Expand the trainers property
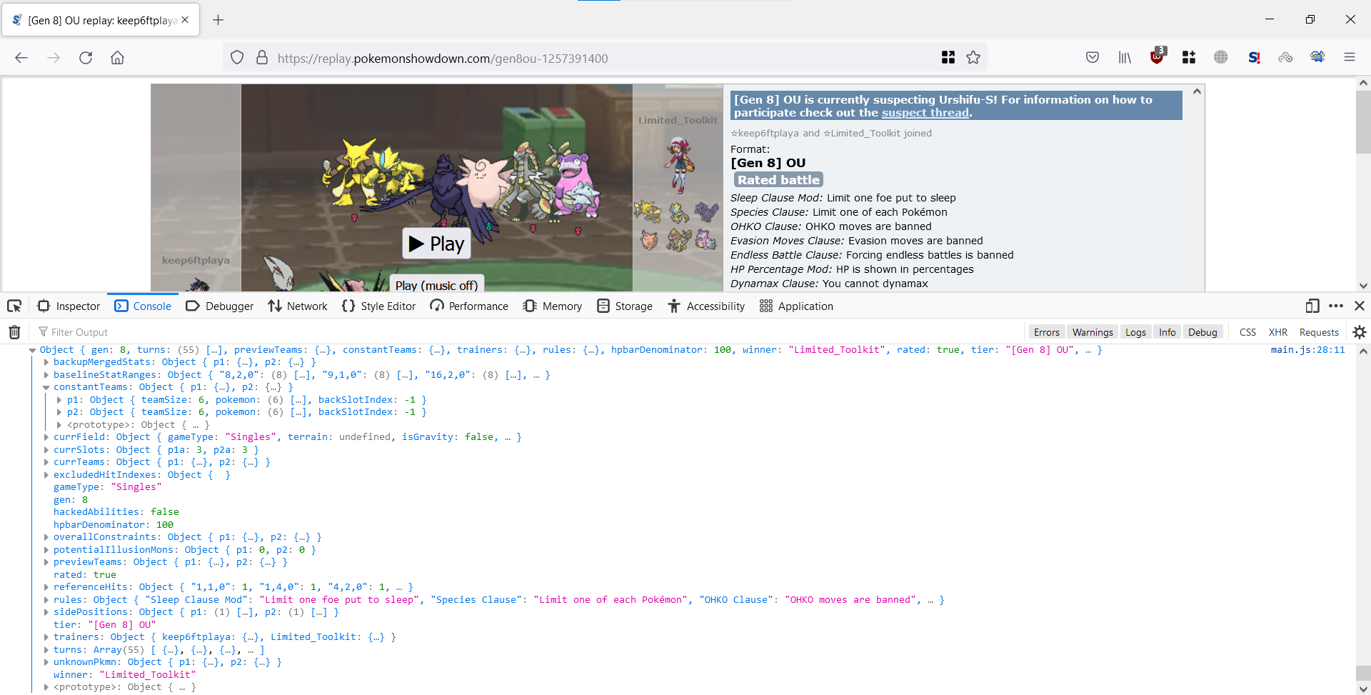Viewport: 1371px width, 695px height. (x=46, y=637)
